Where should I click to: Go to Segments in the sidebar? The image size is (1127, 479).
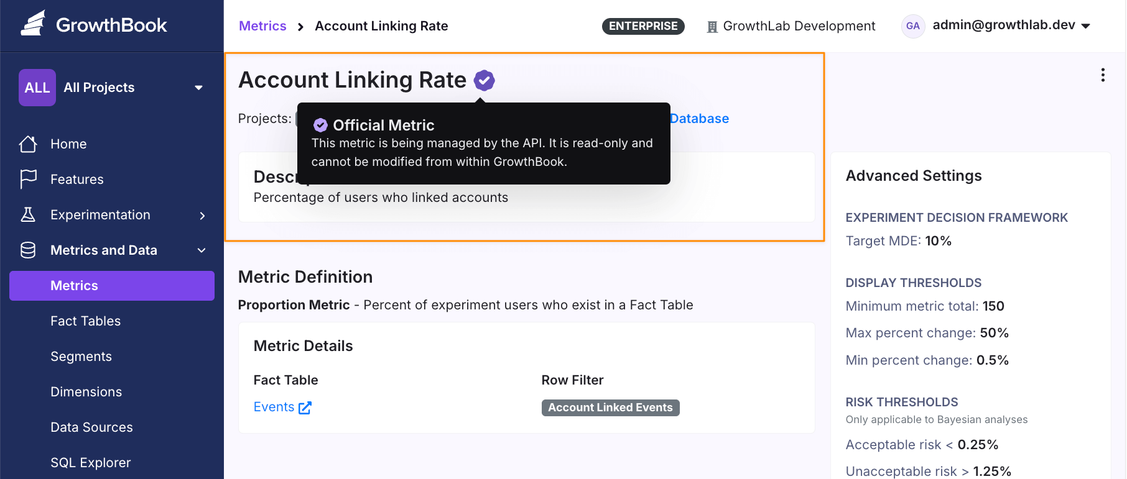tap(81, 357)
